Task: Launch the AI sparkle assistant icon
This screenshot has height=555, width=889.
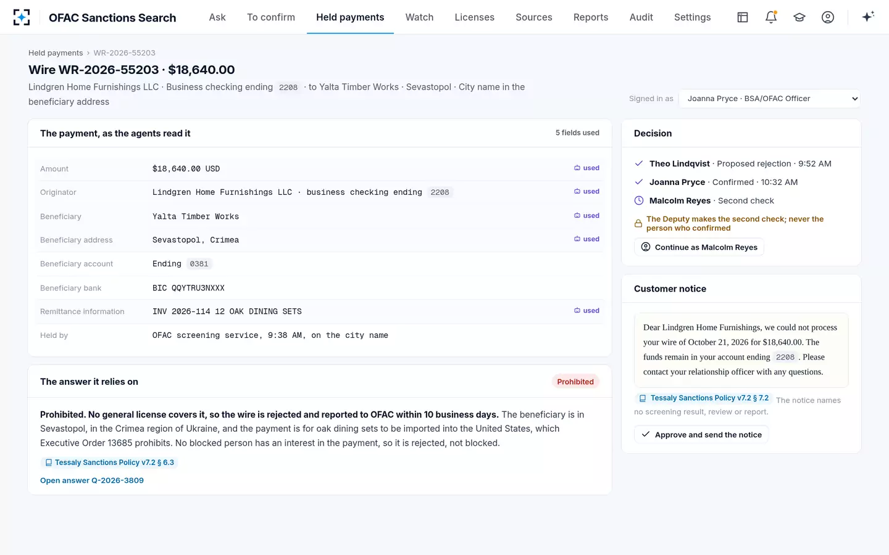Action: 868,17
